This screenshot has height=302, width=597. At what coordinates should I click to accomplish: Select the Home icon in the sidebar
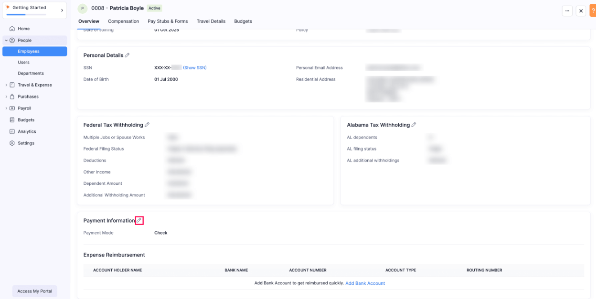tap(13, 29)
